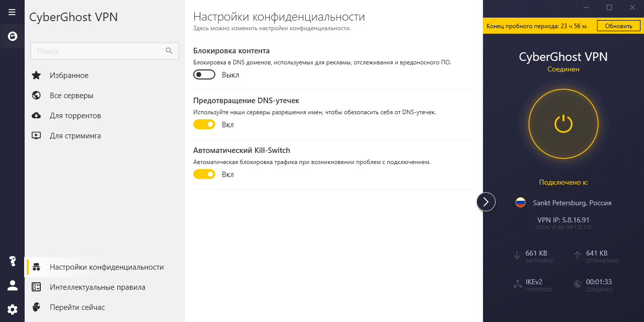Click the search magnifier icon
This screenshot has width=644, height=322.
tap(170, 51)
